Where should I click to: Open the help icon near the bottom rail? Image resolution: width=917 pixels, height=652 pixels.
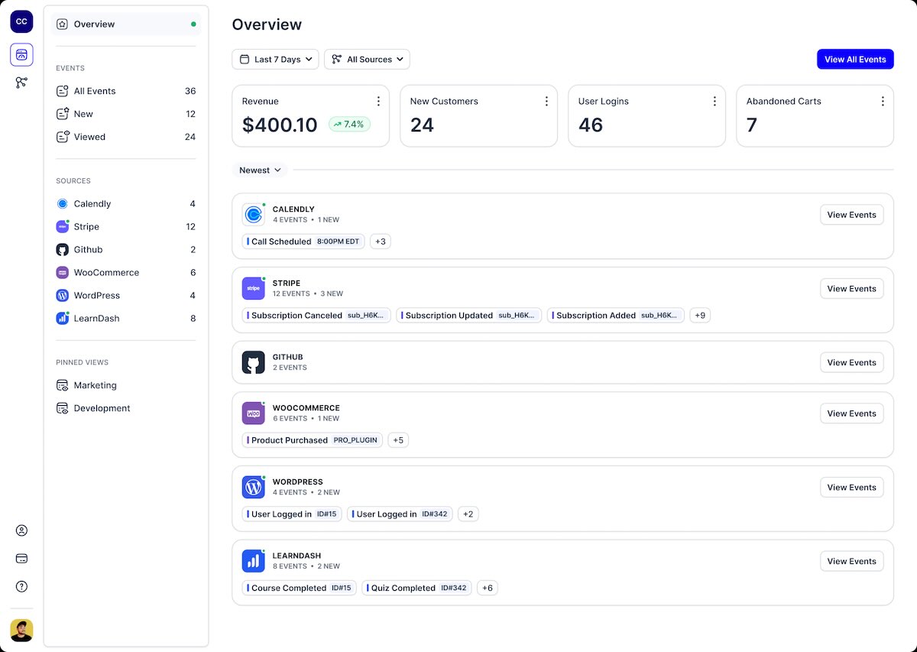[21, 586]
